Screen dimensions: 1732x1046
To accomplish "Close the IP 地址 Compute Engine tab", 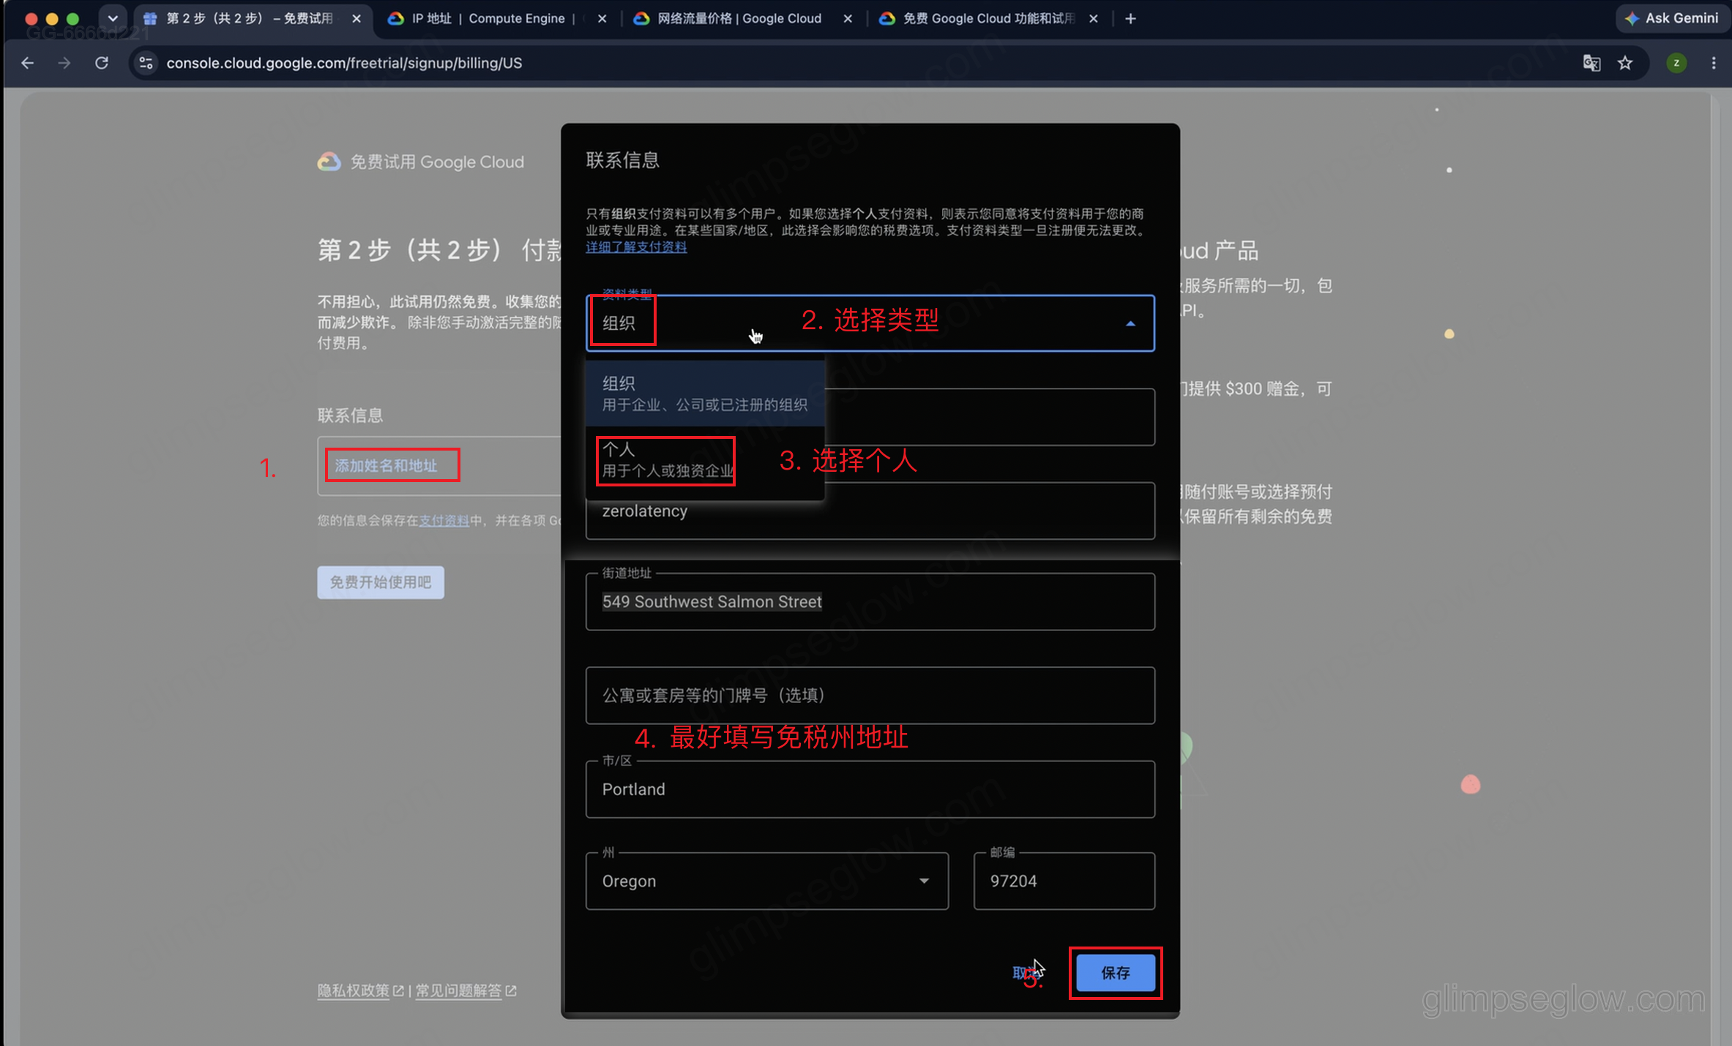I will [x=602, y=18].
